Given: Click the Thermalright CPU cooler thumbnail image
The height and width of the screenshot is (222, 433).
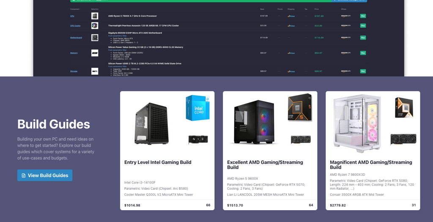Looking at the screenshot, I should [95, 26].
